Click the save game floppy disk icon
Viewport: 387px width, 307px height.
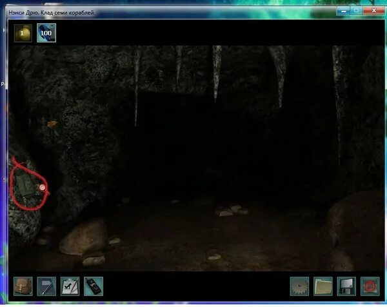click(346, 286)
